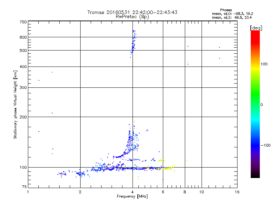Click the x-axis tick label "6"
The height and width of the screenshot is (209, 279).
163,192
